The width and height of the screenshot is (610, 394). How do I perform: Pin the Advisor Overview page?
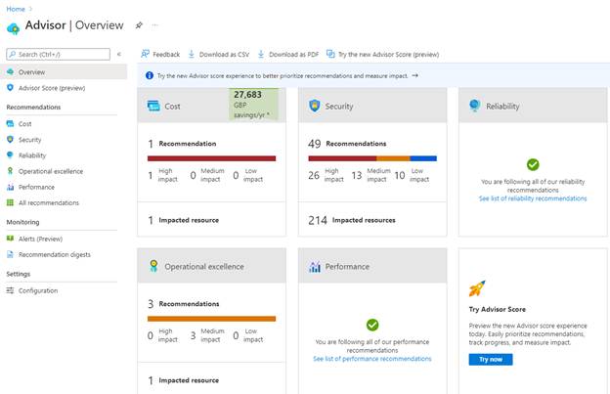tap(139, 25)
